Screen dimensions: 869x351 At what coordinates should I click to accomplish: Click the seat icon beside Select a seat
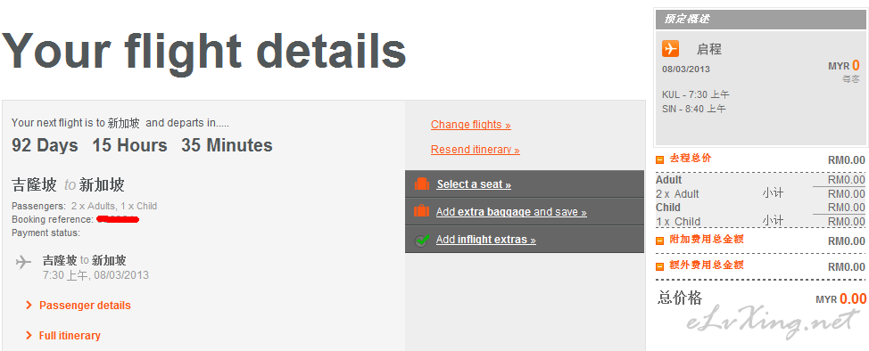[422, 184]
